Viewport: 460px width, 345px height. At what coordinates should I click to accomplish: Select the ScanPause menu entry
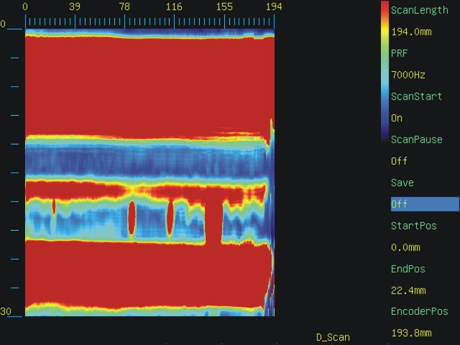point(416,139)
